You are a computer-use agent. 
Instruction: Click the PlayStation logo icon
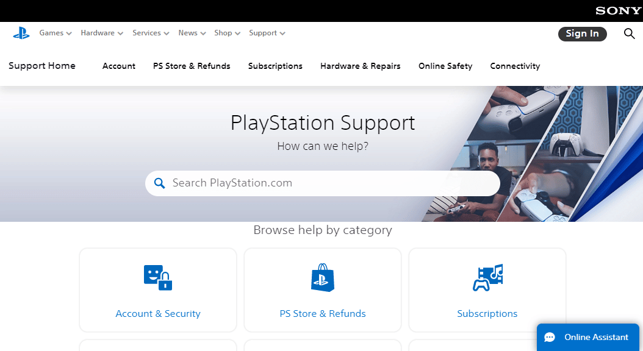pyautogui.click(x=21, y=33)
